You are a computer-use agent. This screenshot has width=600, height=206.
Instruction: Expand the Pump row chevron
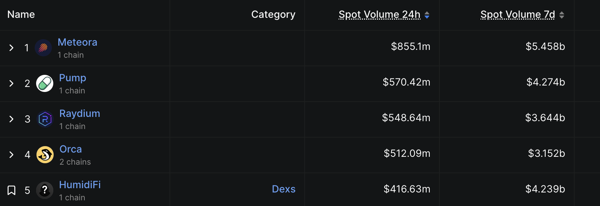pos(11,83)
